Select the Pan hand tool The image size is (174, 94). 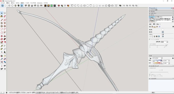pyautogui.click(x=5, y=56)
